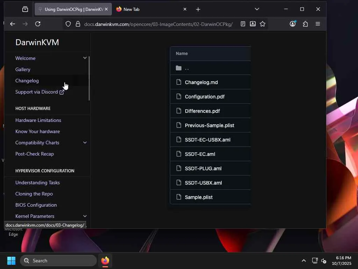Open the Changelog sidebar link
358x269 pixels.
[27, 81]
